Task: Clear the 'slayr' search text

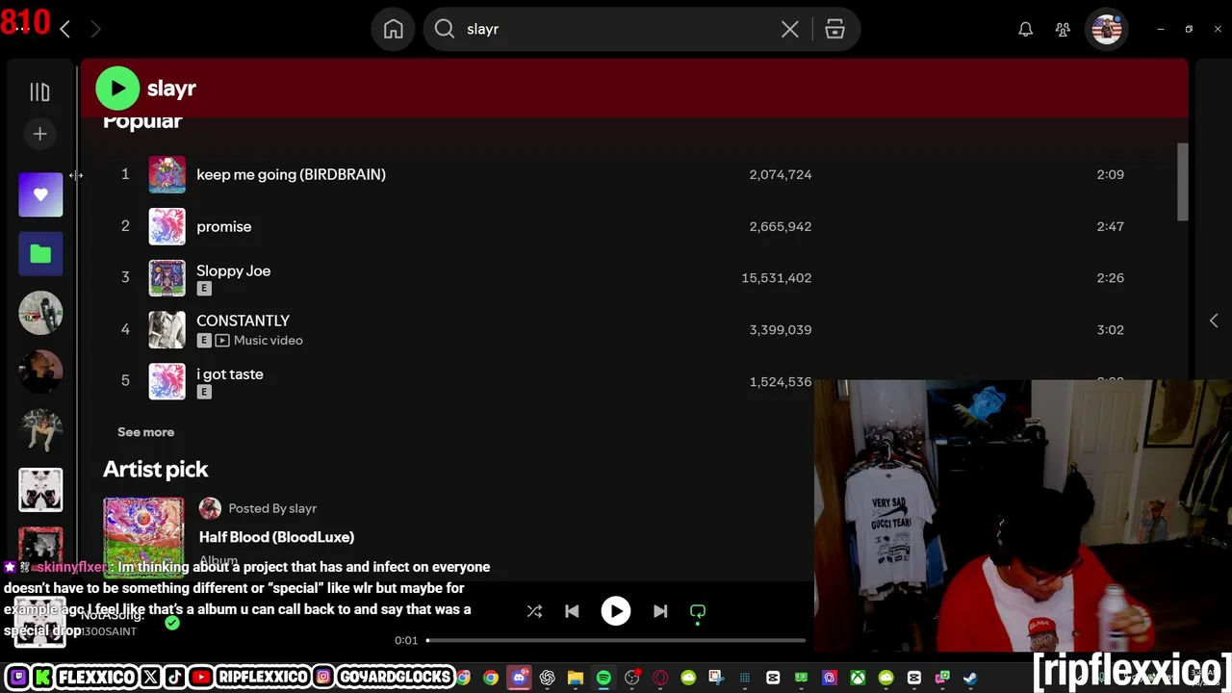Action: click(790, 29)
